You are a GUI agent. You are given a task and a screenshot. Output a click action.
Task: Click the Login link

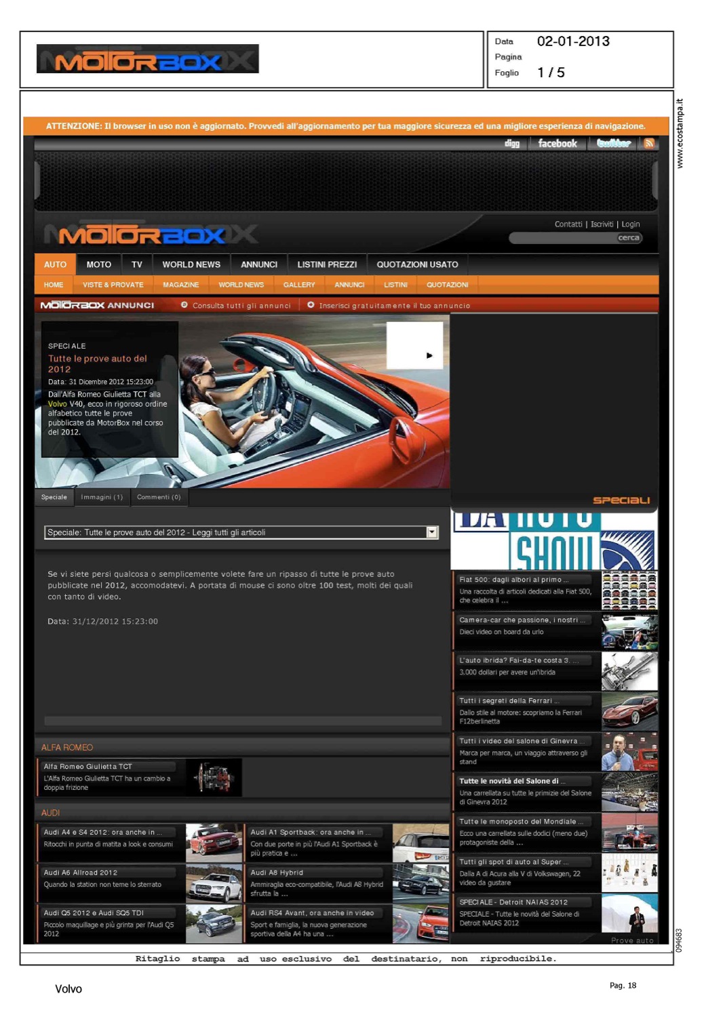tap(631, 224)
